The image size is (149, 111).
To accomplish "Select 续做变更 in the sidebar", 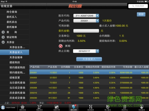I will 15,78.
